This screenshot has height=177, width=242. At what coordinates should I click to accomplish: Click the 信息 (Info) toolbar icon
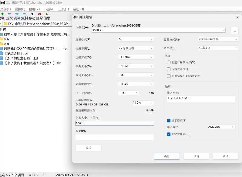point(47,14)
